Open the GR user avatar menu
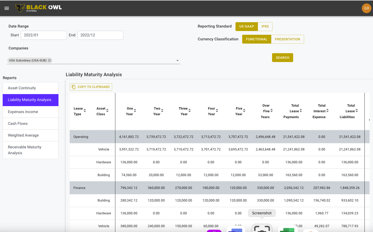 coord(366,8)
